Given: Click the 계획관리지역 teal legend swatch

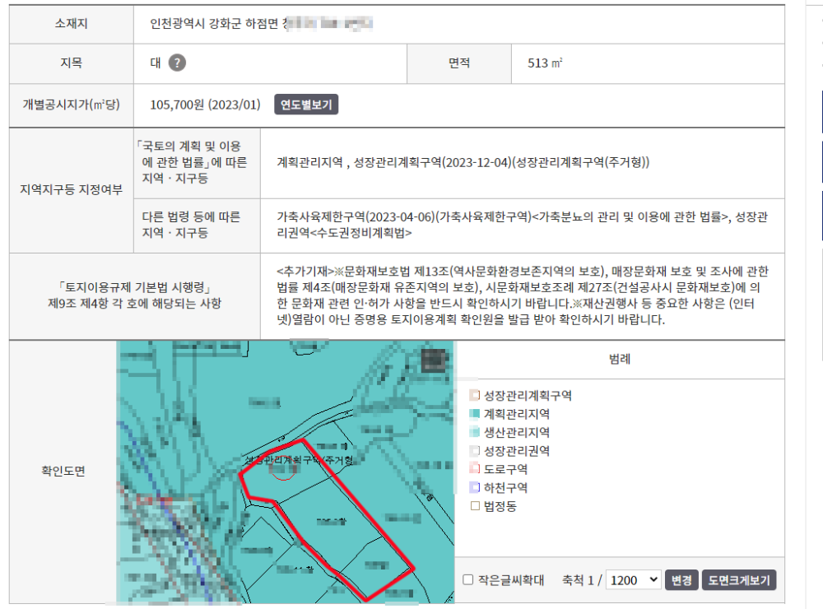Looking at the screenshot, I should (474, 414).
